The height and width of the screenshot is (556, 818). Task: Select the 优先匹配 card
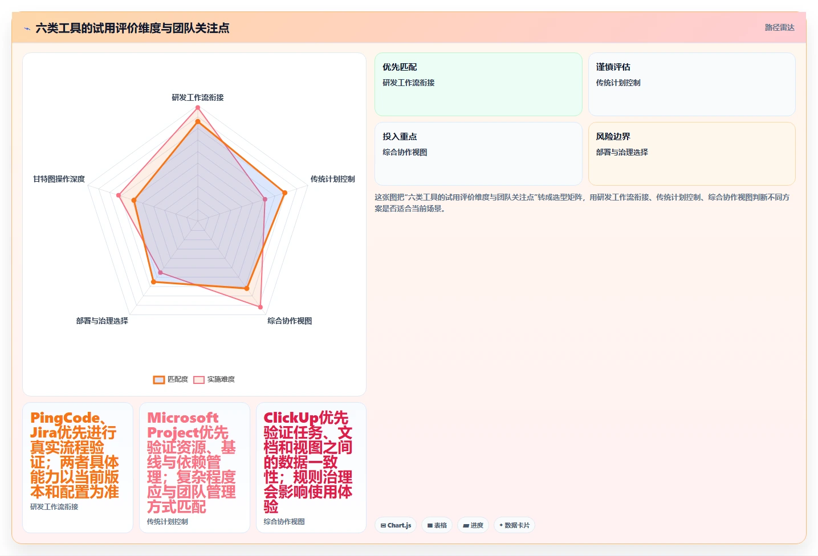click(478, 84)
